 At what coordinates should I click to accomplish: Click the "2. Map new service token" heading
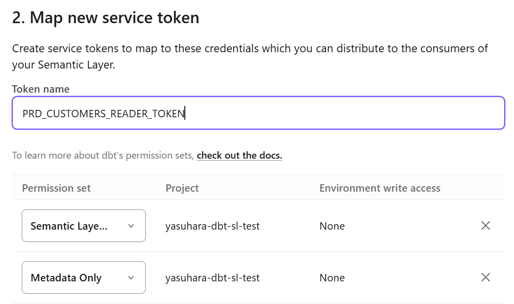pos(105,18)
